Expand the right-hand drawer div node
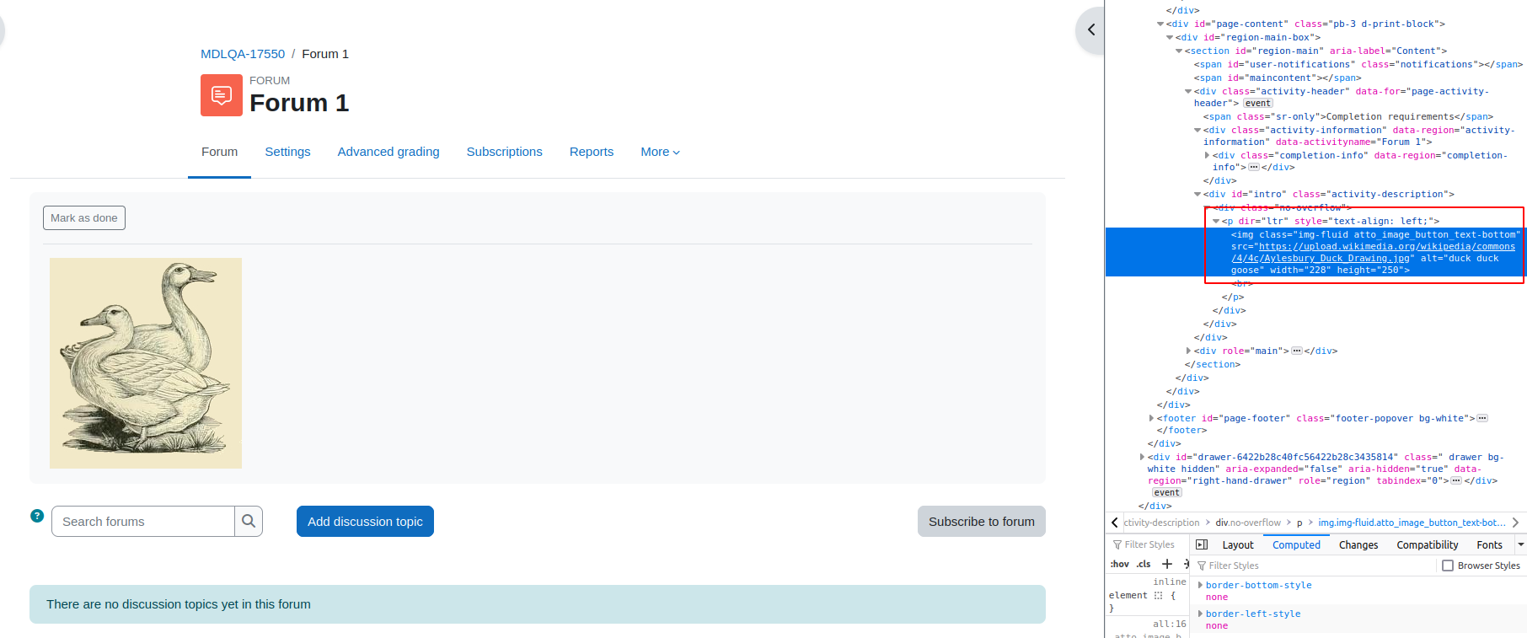This screenshot has height=638, width=1527. click(x=1142, y=457)
